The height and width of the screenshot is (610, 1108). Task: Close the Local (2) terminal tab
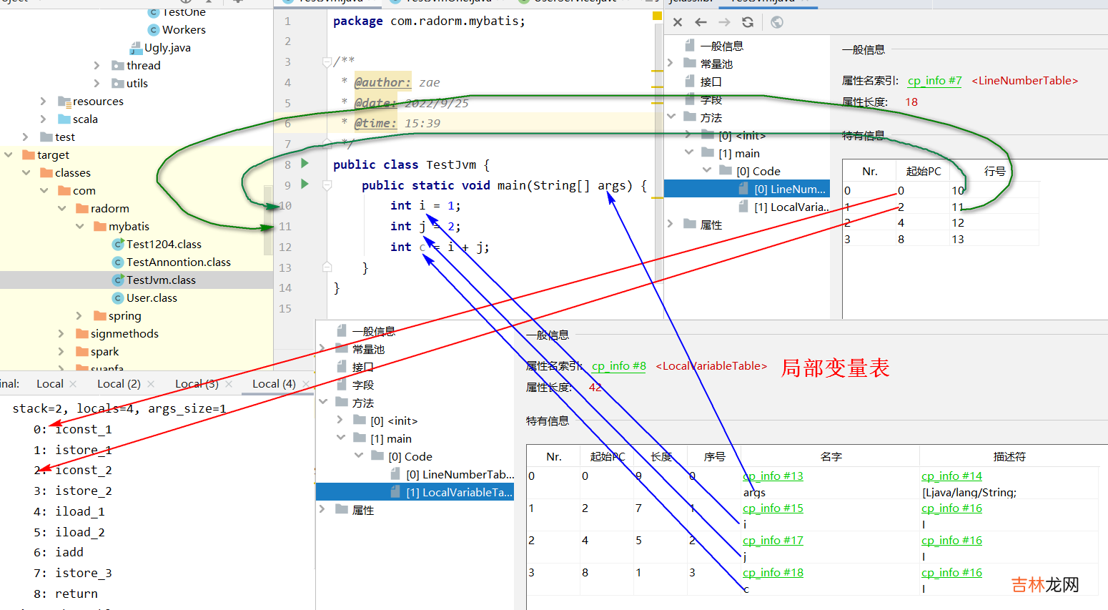[x=151, y=384]
